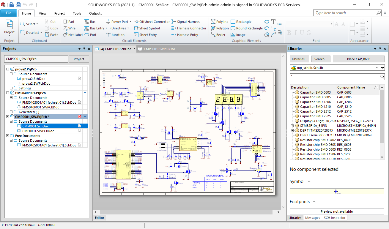The image size is (389, 229).
Task: Place an Offsheet Connector
Action: tap(152, 22)
